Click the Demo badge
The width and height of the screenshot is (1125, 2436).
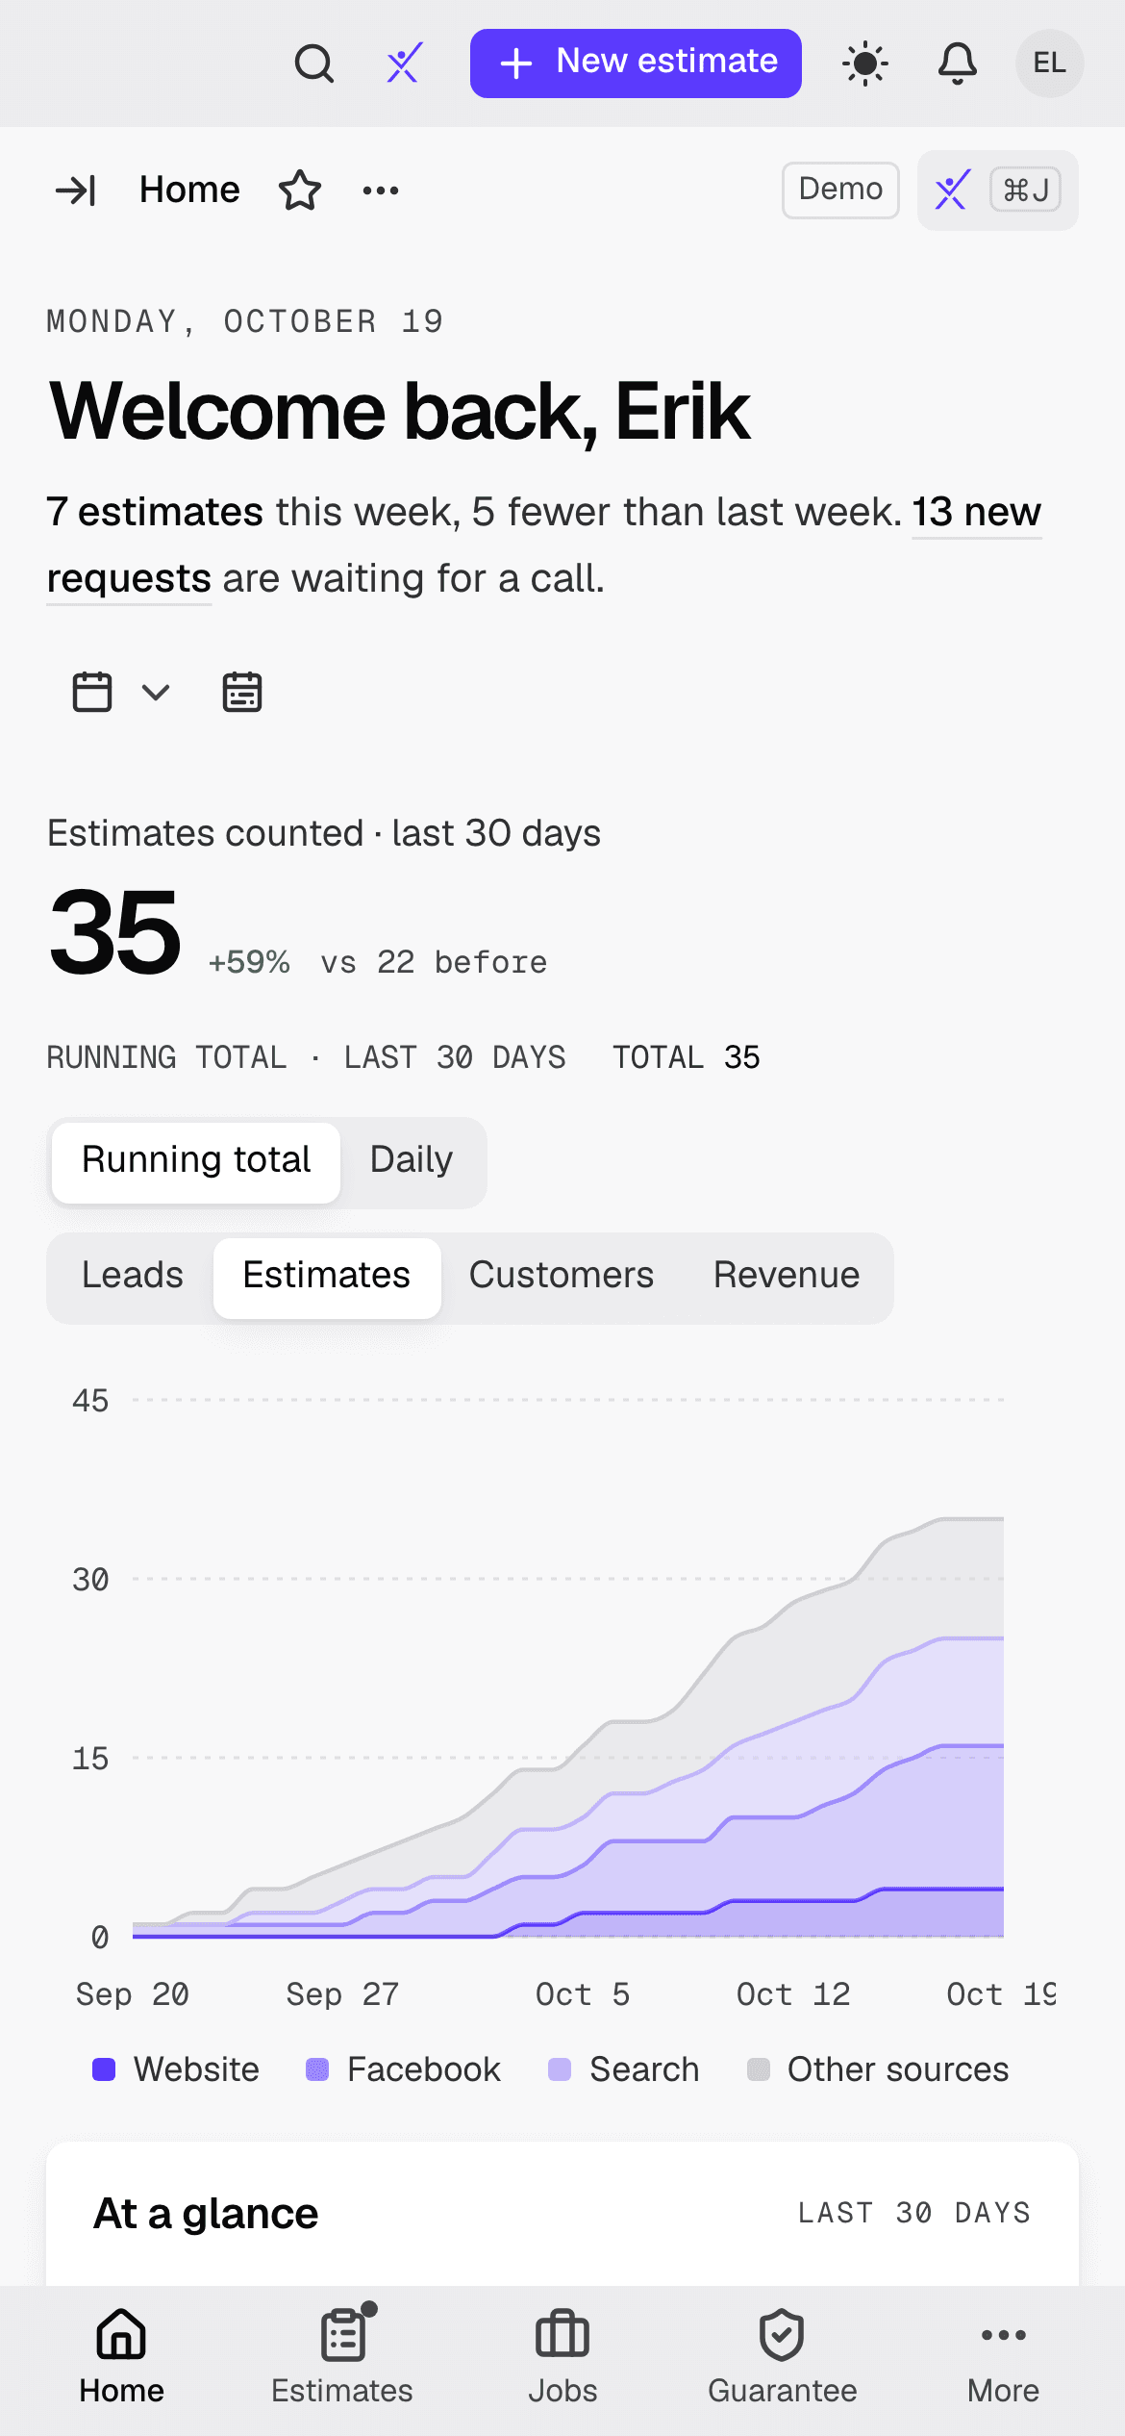click(840, 190)
